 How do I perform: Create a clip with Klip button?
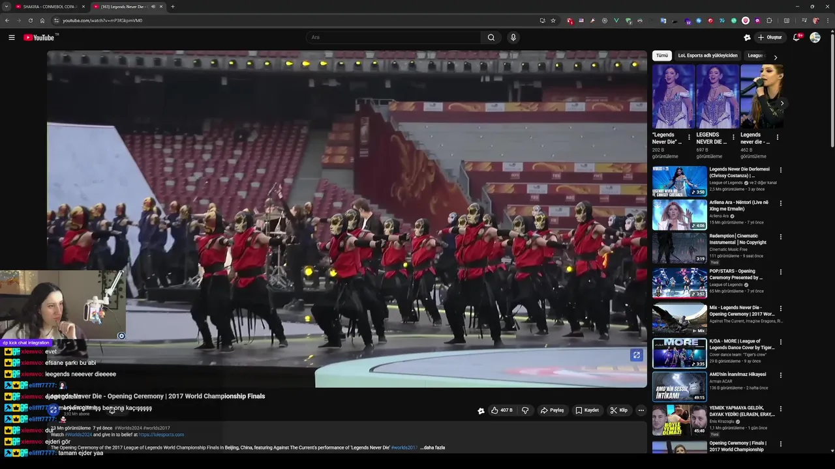pyautogui.click(x=619, y=410)
